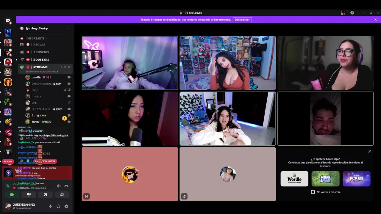Screen dimensions: 381x214
Task: Mute your microphone in the user panel
Action: (50, 206)
